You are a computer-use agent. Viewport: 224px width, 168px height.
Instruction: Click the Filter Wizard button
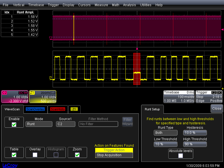coord(127,122)
